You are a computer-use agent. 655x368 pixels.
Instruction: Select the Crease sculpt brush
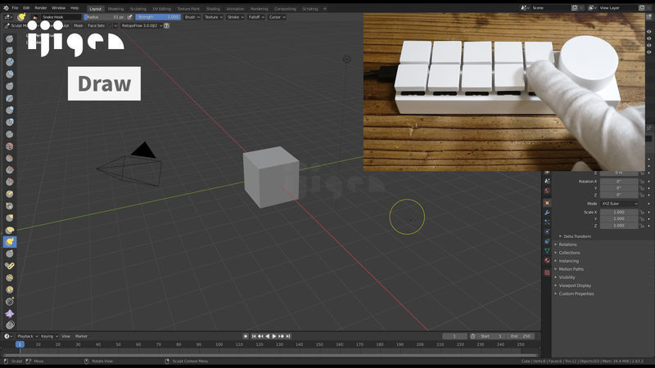click(10, 134)
